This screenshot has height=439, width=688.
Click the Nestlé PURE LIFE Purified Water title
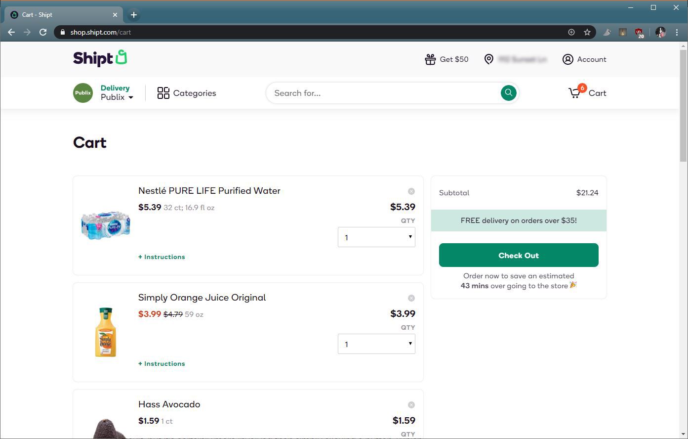(x=209, y=191)
